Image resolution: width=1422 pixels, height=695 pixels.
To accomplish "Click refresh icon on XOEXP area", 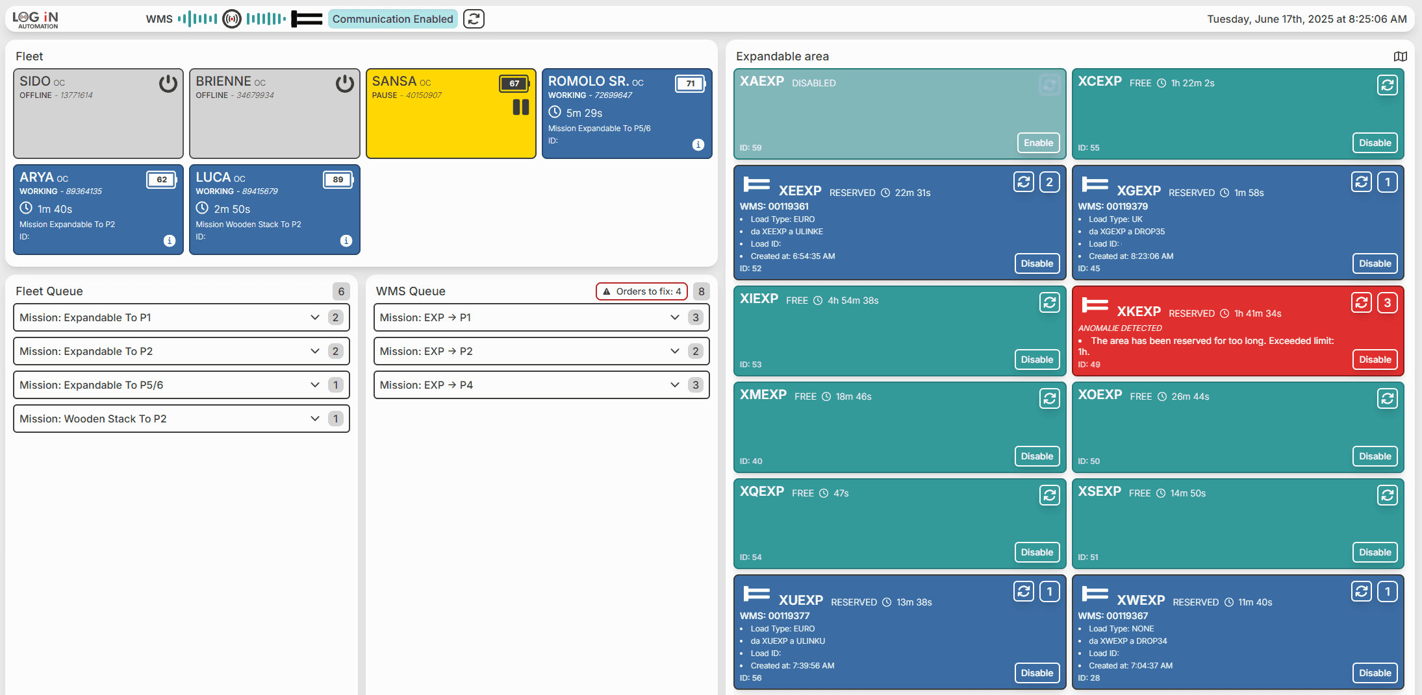I will pos(1388,398).
